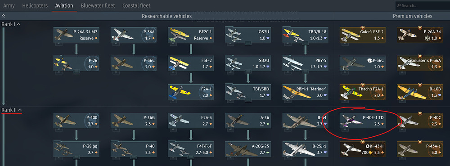Switch to the Helicopters tab
Image resolution: width=450 pixels, height=166 pixels.
click(x=35, y=5)
